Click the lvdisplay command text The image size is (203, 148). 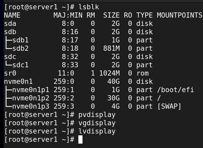coord(97,131)
